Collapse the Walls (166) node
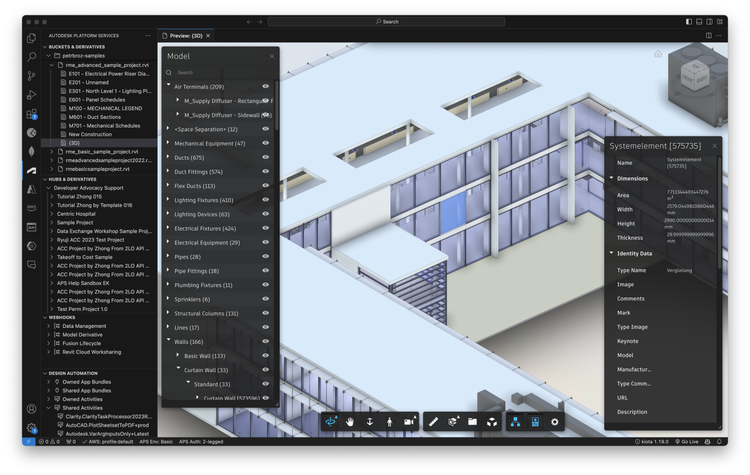 [168, 340]
